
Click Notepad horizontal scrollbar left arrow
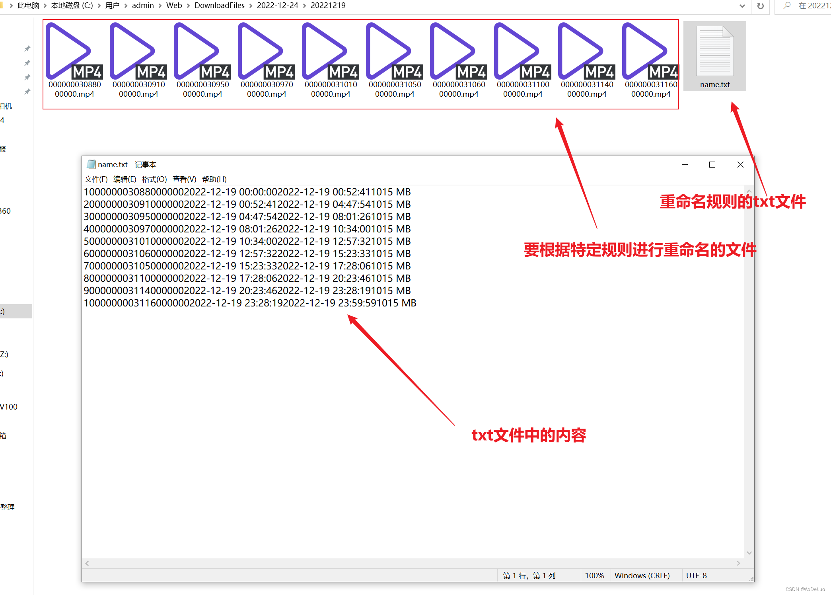coord(87,563)
